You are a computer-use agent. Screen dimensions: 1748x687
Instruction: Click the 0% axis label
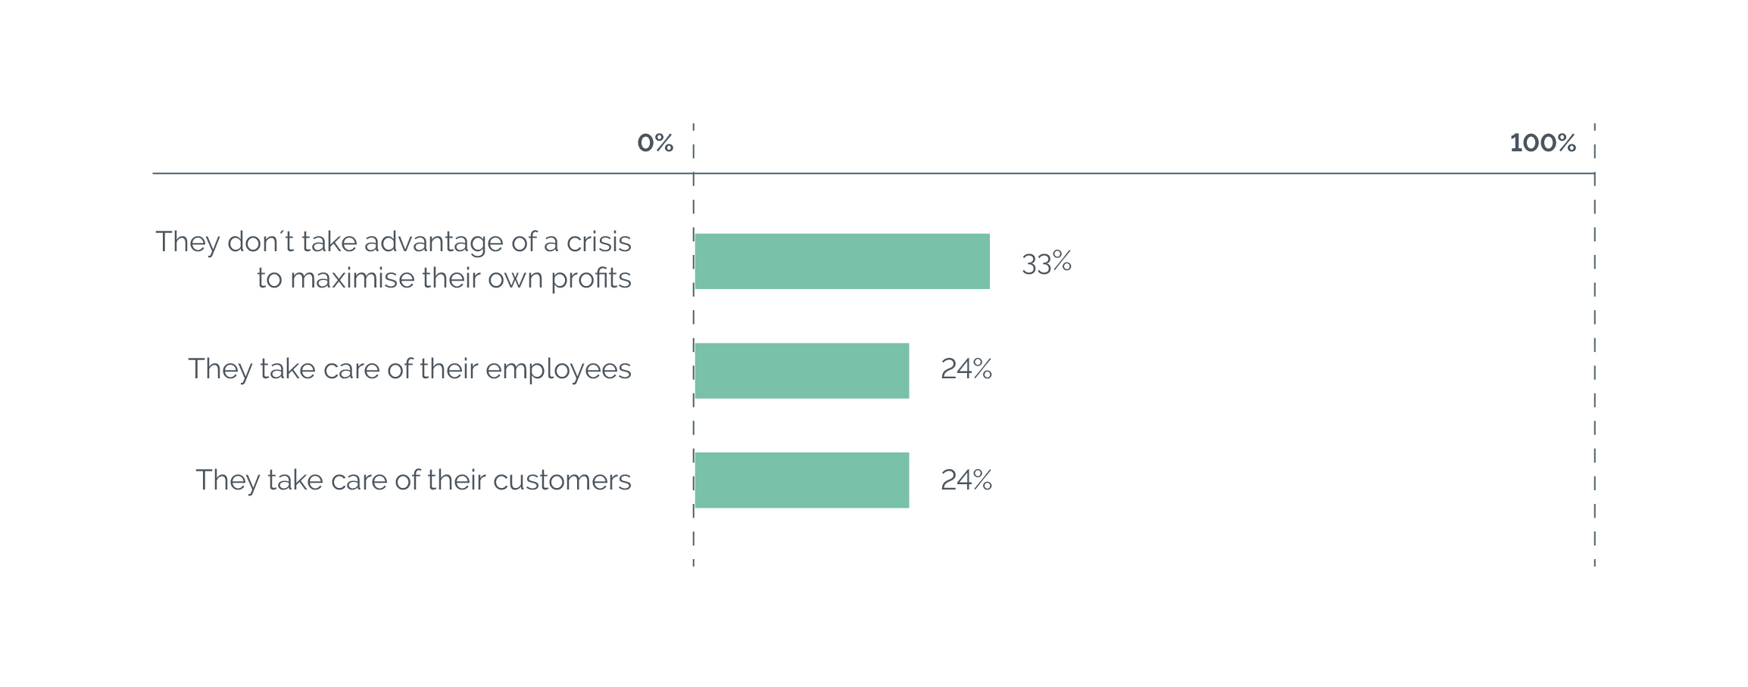pyautogui.click(x=655, y=143)
